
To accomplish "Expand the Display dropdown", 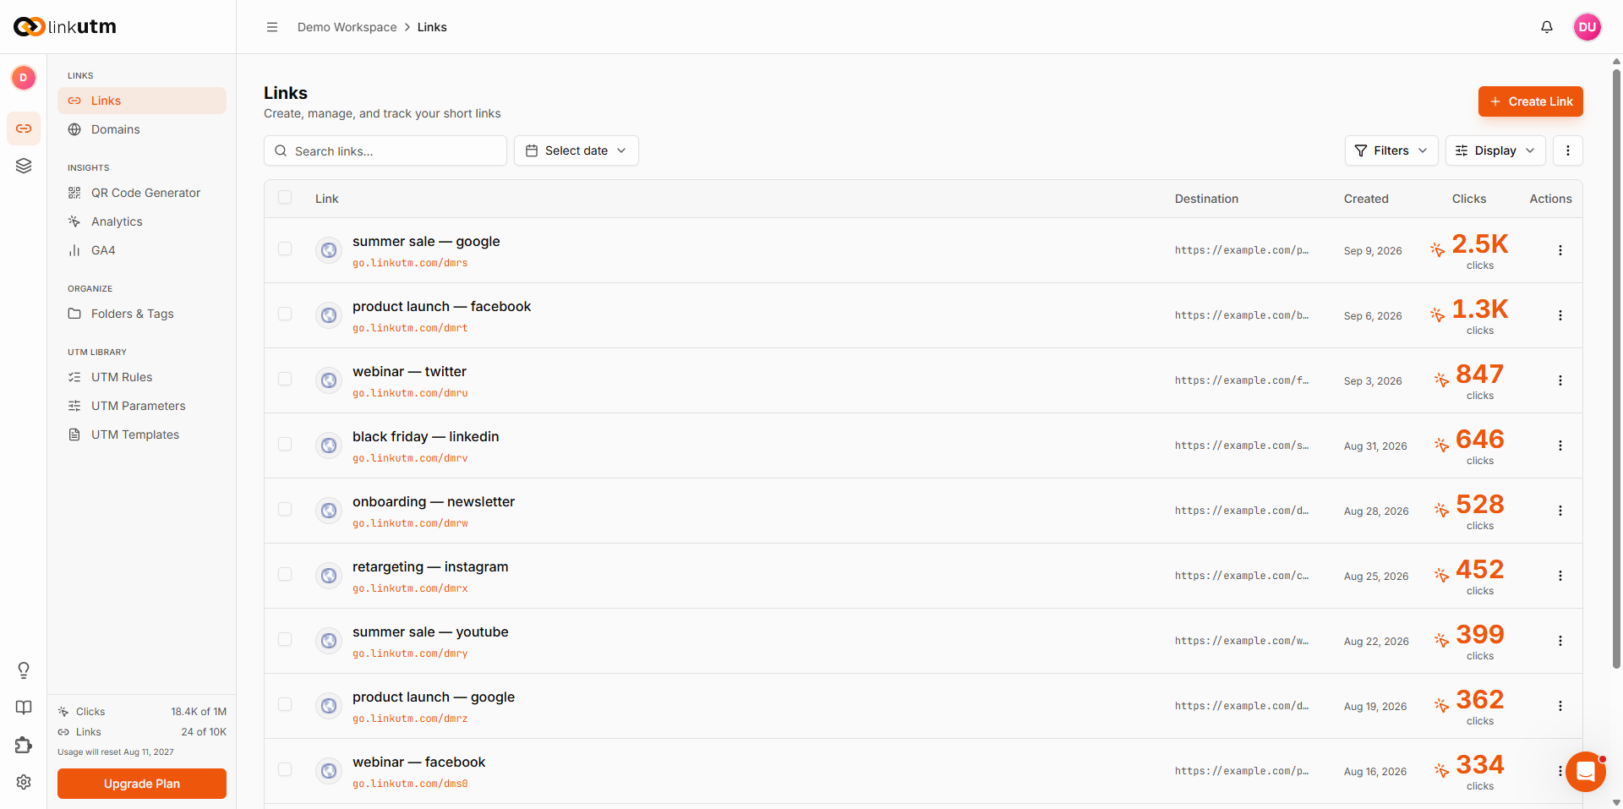I will (x=1495, y=150).
